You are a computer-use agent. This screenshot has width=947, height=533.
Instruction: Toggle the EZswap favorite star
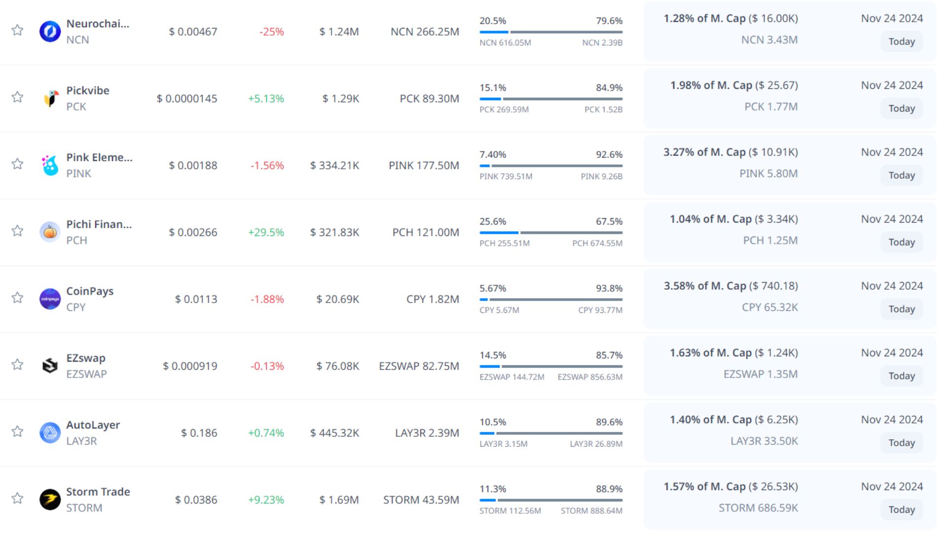[17, 364]
